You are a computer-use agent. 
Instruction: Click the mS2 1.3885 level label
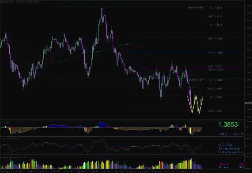tap(215, 89)
